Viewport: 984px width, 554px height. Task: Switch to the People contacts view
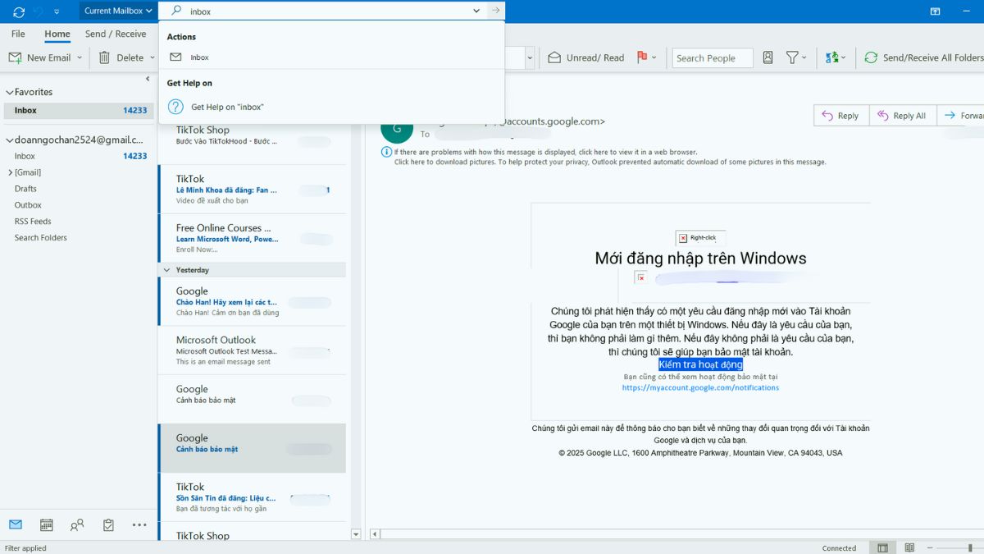[x=77, y=525]
